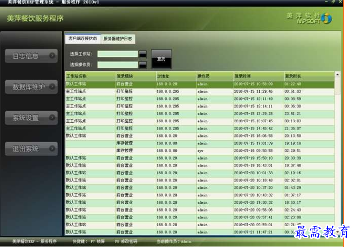Open the 选择操作员 dropdown button
Screen dimensions: 354x247
tap(142, 65)
